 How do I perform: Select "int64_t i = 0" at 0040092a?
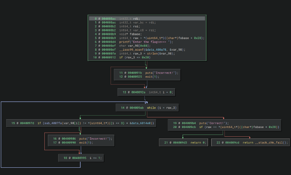coord(161,93)
